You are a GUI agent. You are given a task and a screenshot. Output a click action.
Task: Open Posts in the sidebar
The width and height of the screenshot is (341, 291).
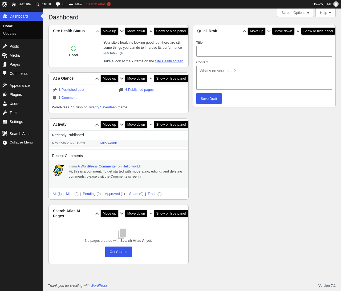21,46
